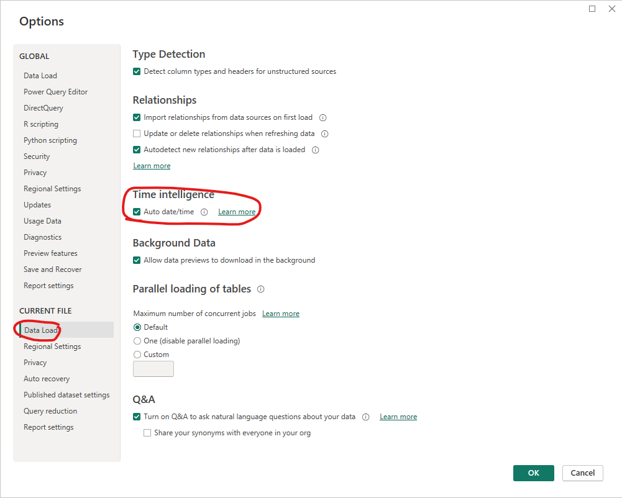Viewport: 622px width, 498px height.
Task: Open Updates settings
Action: pos(37,205)
